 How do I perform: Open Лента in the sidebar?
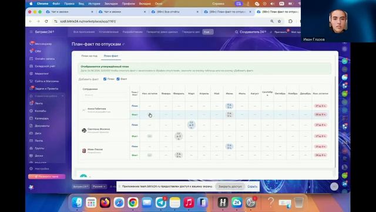pos(38,104)
